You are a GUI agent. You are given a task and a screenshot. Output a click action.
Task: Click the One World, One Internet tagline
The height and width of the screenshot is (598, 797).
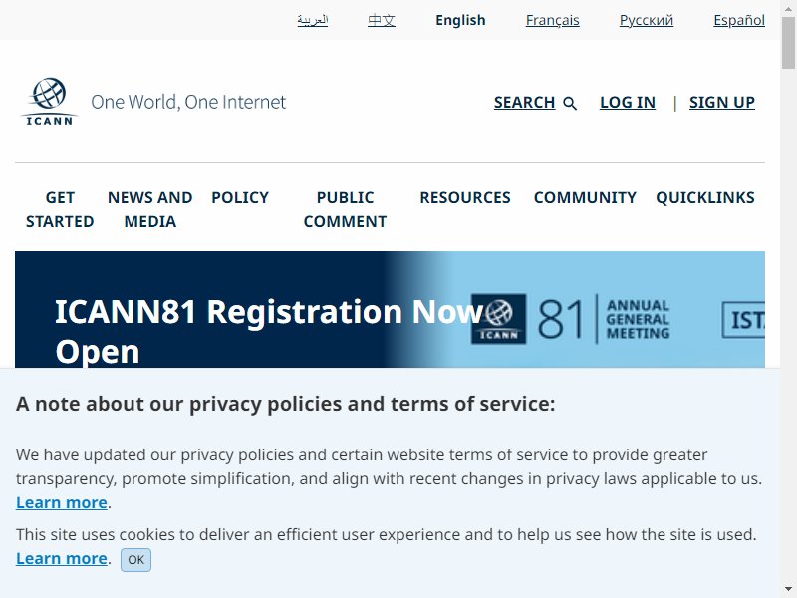point(188,102)
